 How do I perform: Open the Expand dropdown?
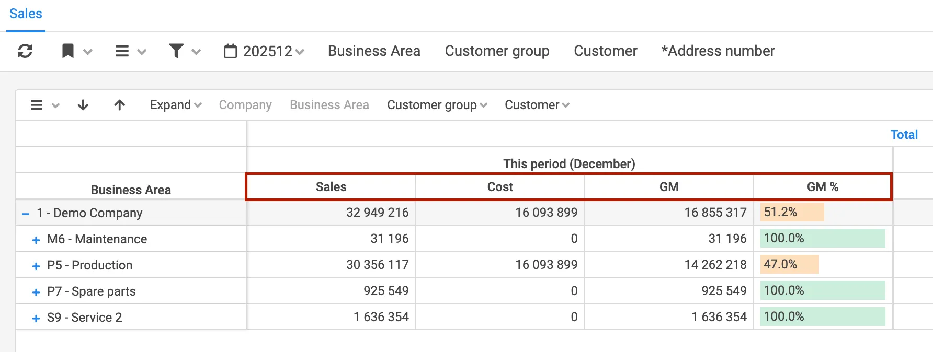click(x=175, y=105)
